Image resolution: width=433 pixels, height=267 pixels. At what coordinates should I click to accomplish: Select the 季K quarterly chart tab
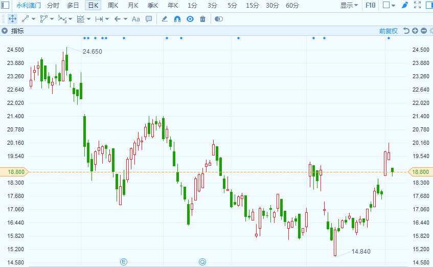[153, 5]
